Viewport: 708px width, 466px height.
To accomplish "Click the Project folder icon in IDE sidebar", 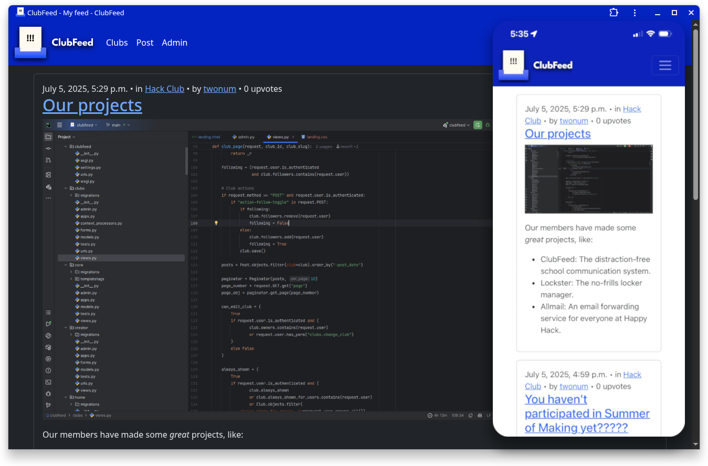I will (x=48, y=137).
